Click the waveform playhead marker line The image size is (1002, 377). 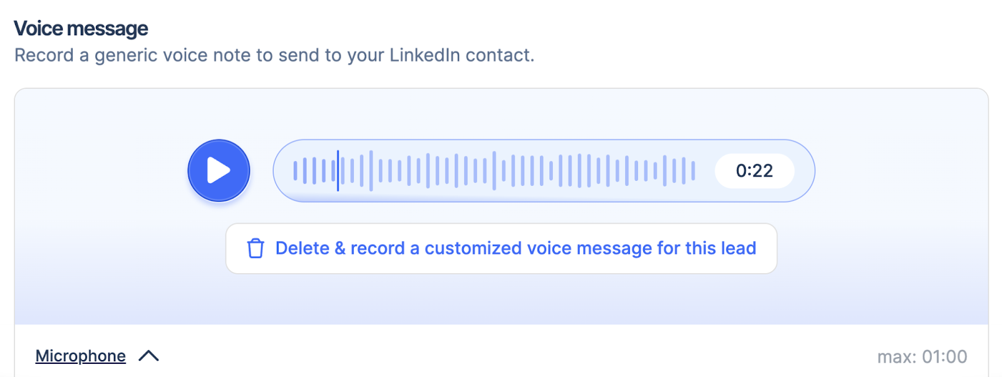click(x=338, y=170)
